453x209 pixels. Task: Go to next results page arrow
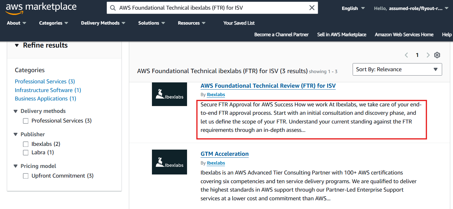(428, 55)
